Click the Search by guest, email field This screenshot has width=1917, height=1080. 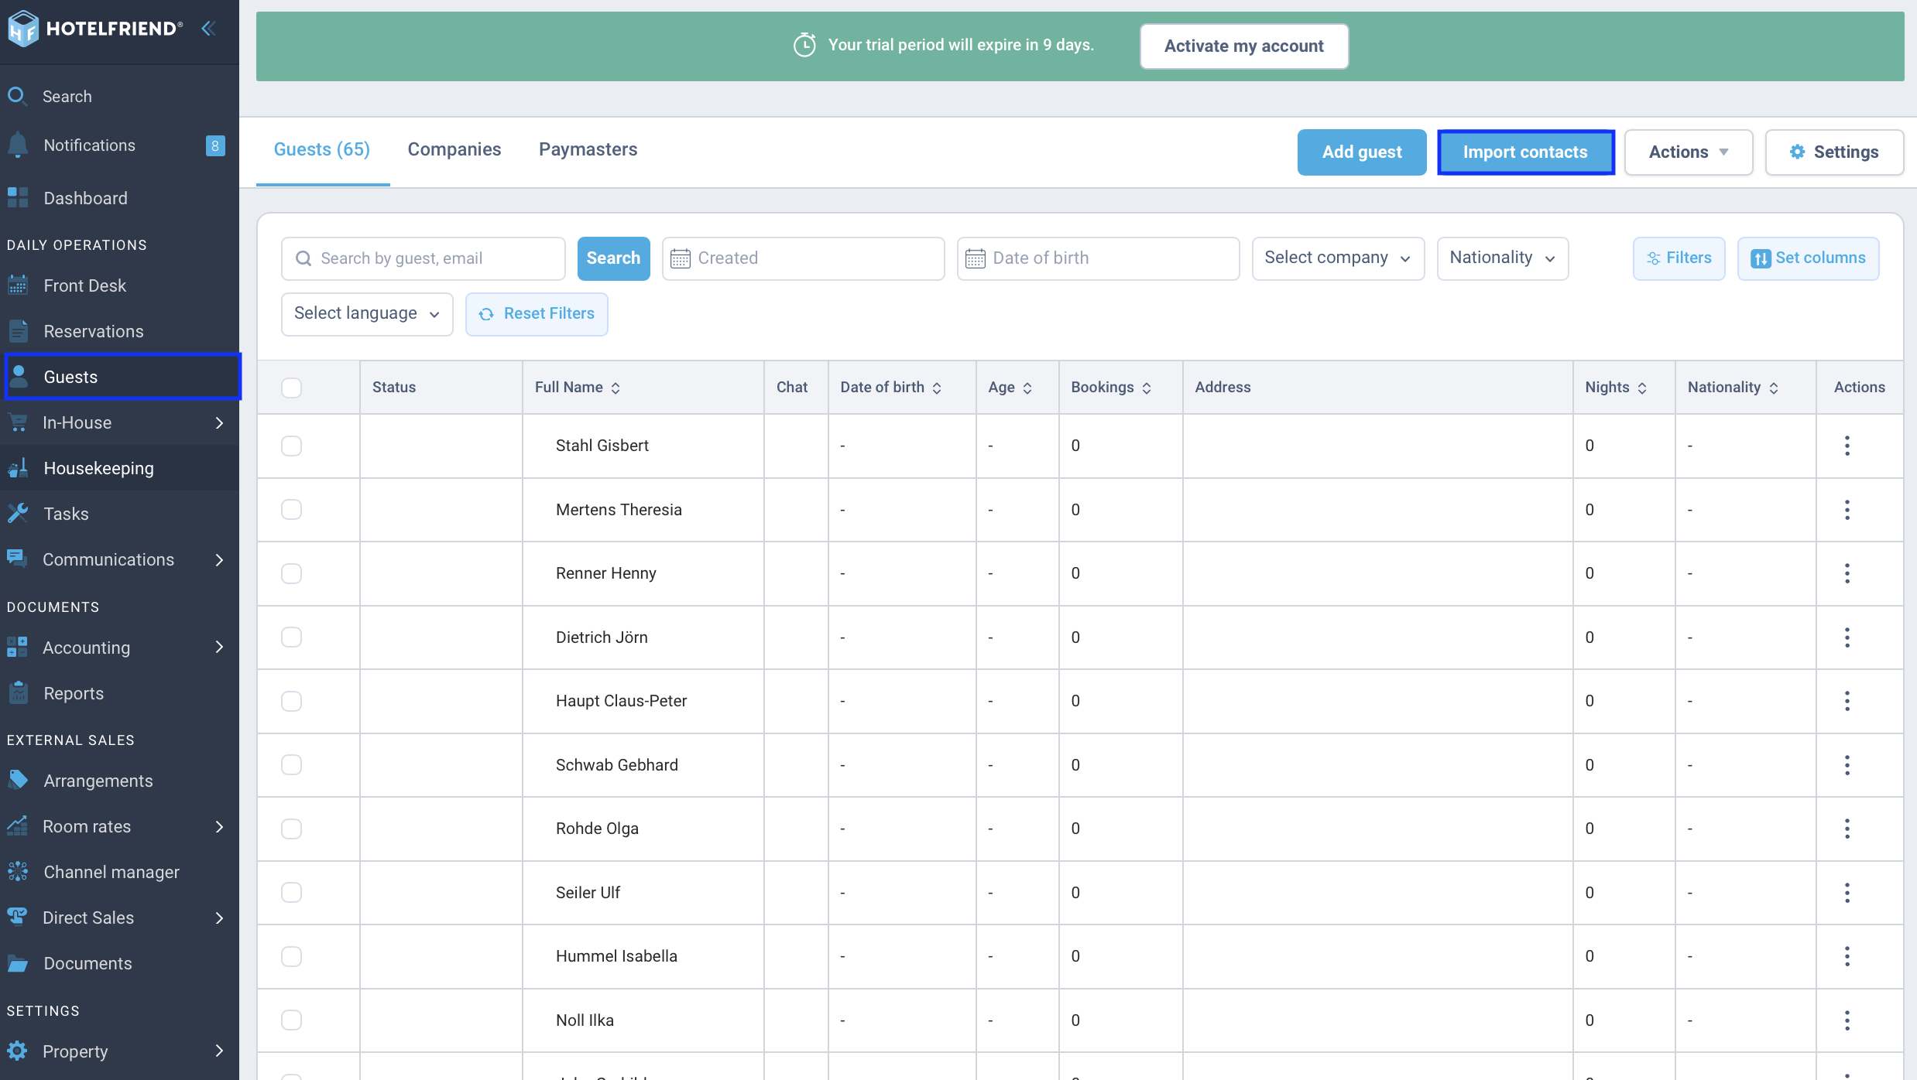coord(424,258)
